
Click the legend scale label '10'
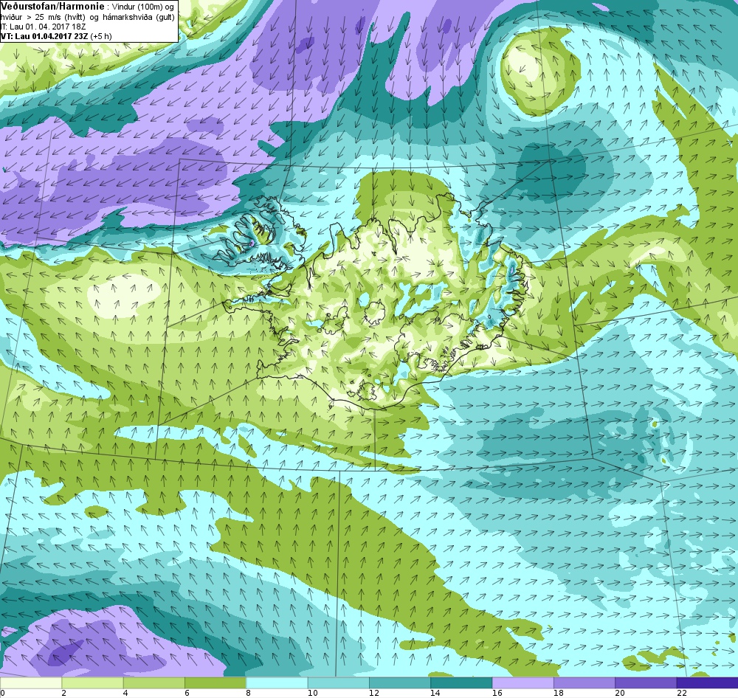[312, 693]
